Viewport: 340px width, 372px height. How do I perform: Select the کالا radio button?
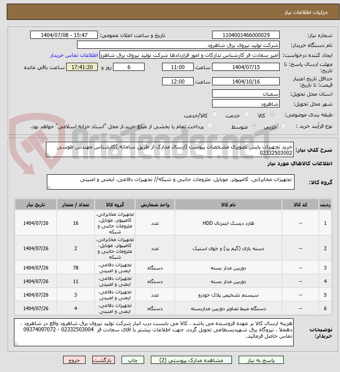pyautogui.click(x=272, y=115)
